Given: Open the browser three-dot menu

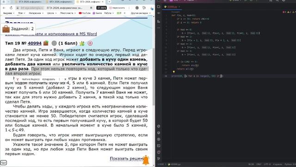Looking at the screenshot, I should coord(129,8).
